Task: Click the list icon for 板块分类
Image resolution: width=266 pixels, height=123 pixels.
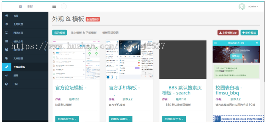Action: [7, 41]
